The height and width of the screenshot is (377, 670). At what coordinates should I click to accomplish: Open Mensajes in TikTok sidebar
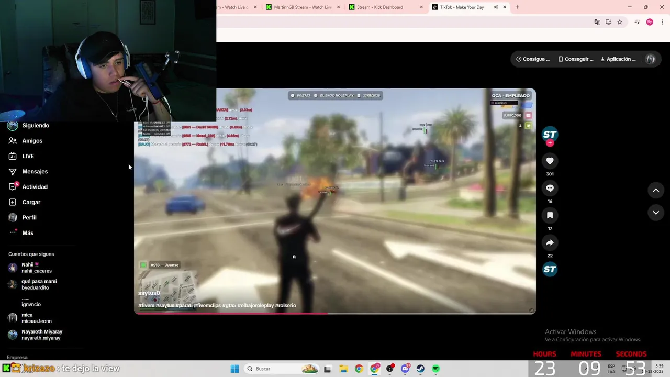[x=29, y=171]
